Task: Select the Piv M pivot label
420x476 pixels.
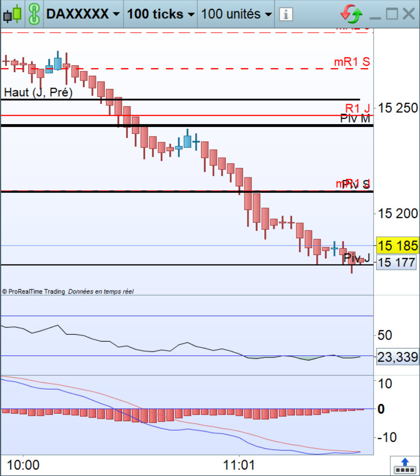Action: tap(355, 119)
